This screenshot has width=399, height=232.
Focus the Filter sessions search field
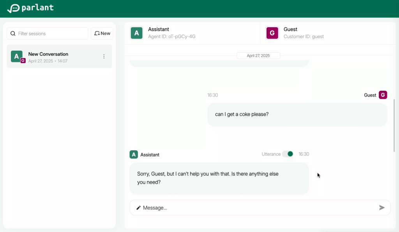[x=51, y=33]
